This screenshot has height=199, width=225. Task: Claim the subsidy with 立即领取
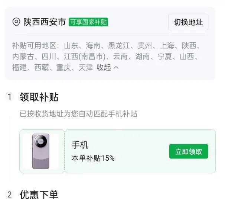tap(189, 151)
